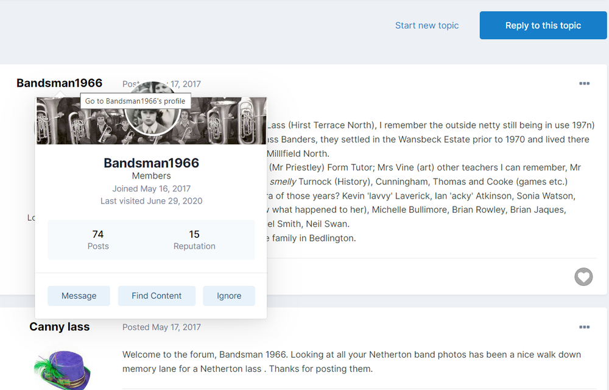The image size is (609, 390).
Task: Click 'Members' group label in hover card
Action: click(x=151, y=176)
